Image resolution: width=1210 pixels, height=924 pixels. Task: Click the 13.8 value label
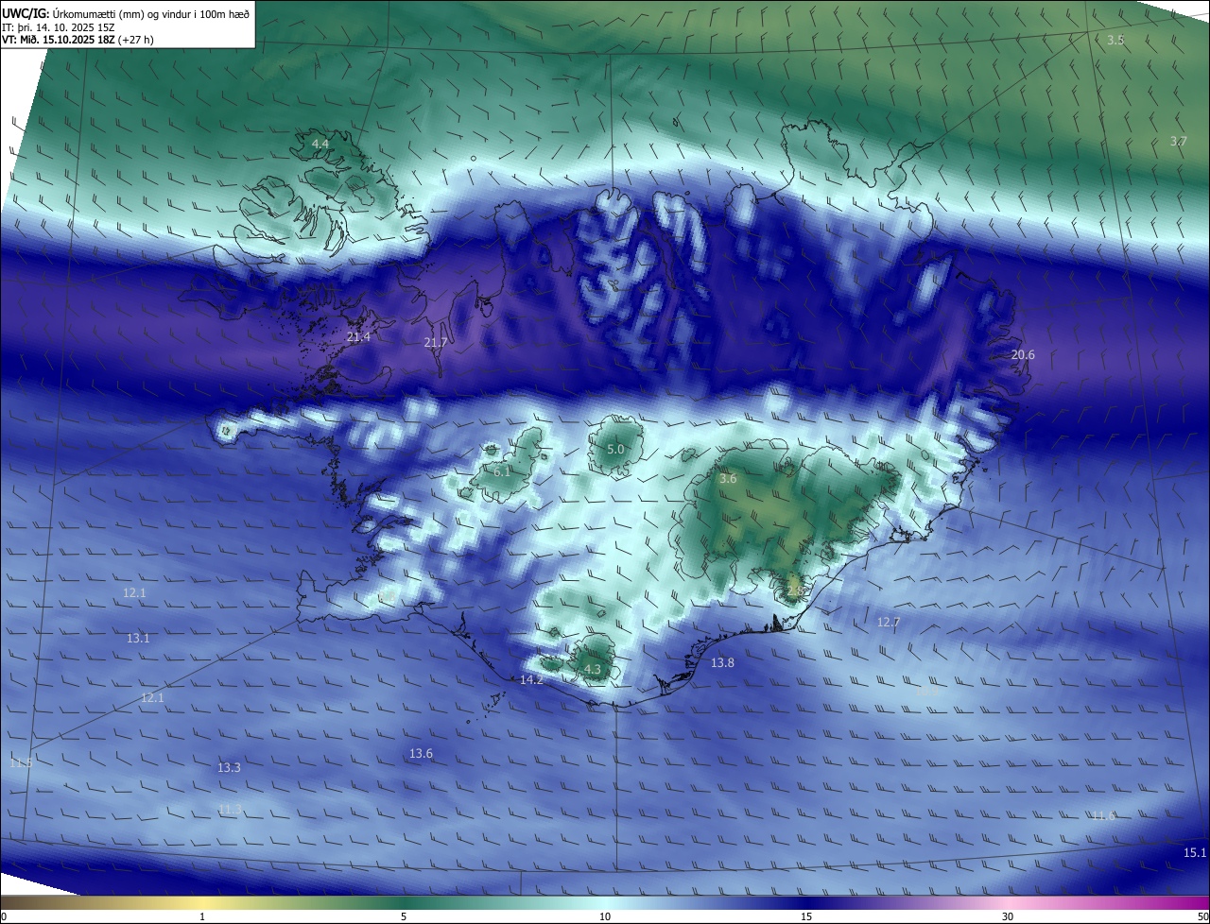(722, 663)
